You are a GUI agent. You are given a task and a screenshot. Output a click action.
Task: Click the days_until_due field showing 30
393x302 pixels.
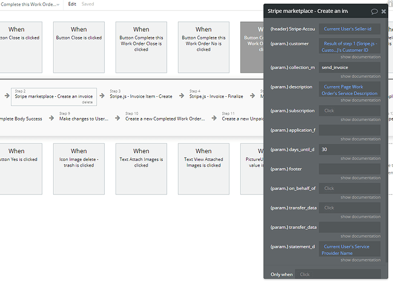[349, 149]
